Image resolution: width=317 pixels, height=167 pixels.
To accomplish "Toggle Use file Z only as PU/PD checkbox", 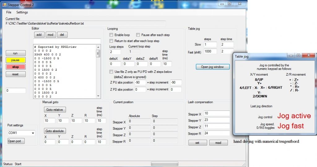I will click(x=111, y=72).
